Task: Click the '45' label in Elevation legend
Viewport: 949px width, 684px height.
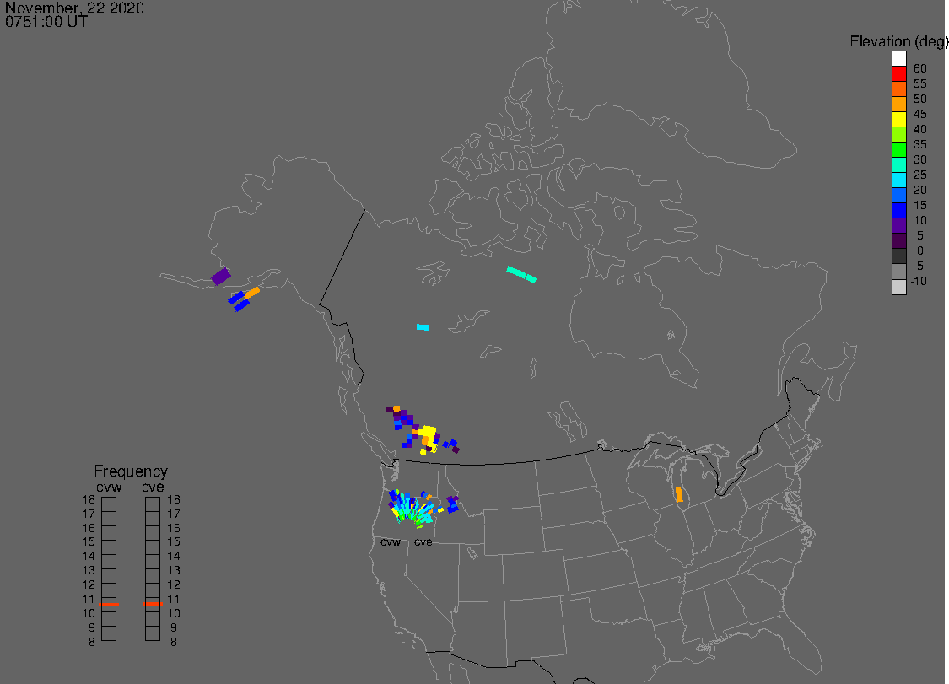Action: 920,114
